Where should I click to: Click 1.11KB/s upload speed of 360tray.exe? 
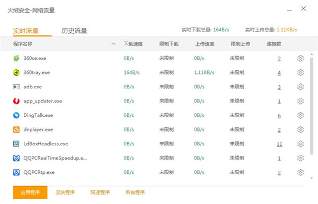pos(204,72)
